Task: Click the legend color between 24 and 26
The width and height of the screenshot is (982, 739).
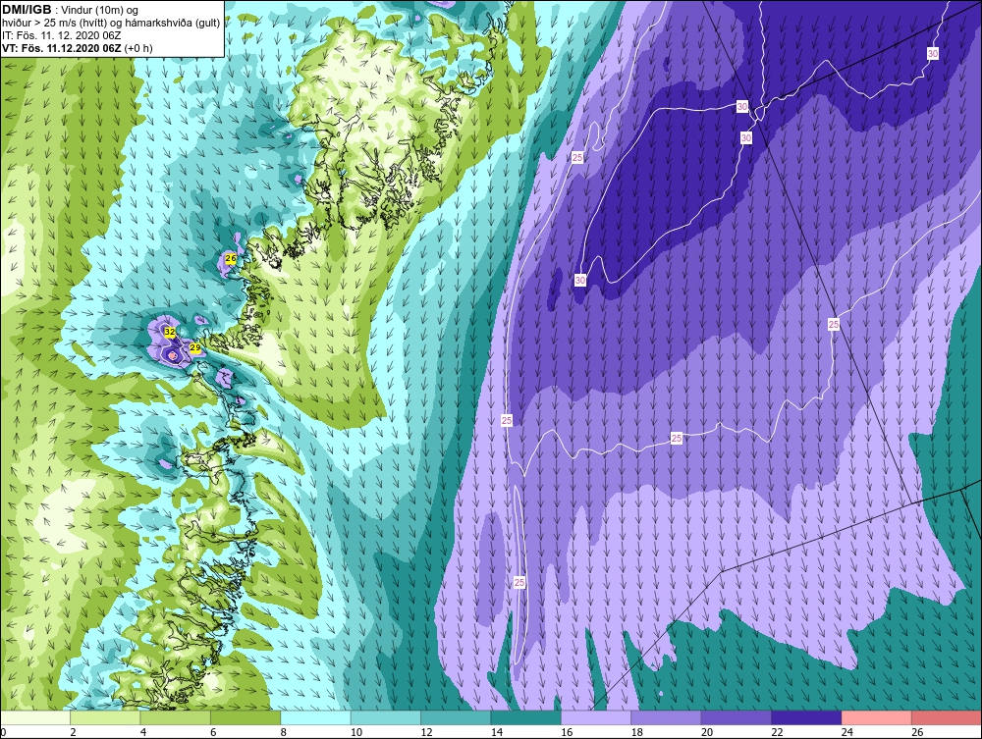Action: point(877,718)
